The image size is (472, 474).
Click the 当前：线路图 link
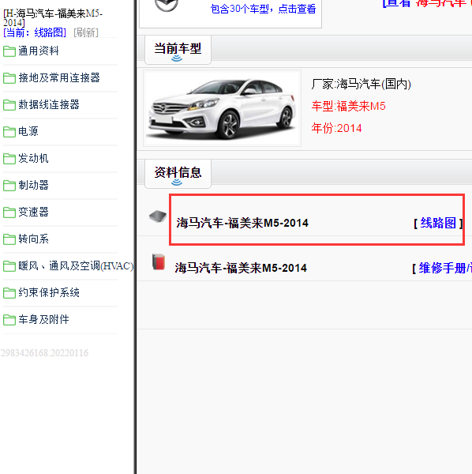pyautogui.click(x=35, y=32)
